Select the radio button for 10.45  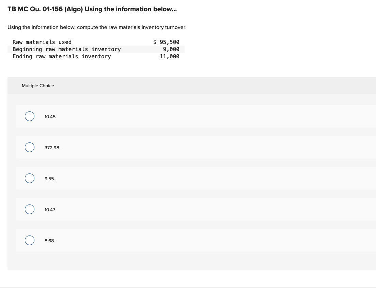[29, 116]
